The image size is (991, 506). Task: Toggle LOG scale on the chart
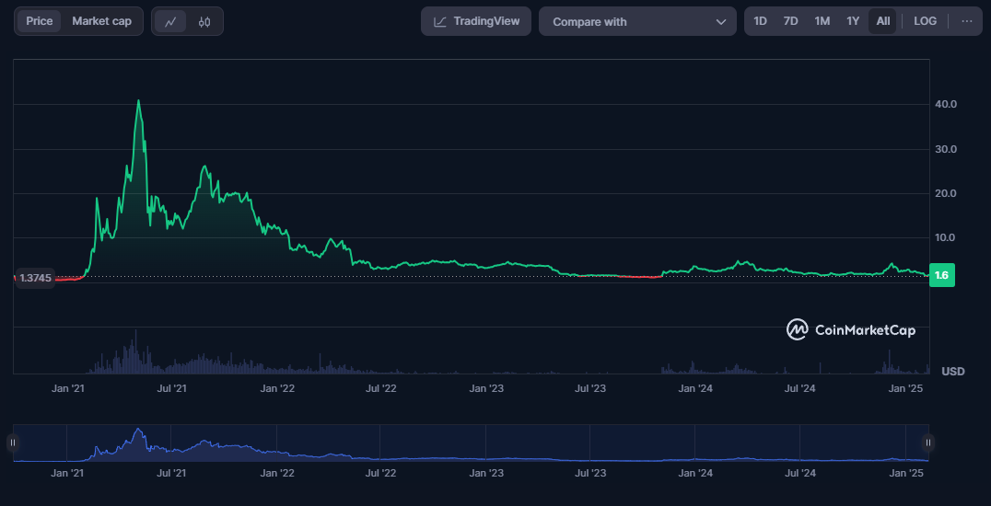point(925,21)
